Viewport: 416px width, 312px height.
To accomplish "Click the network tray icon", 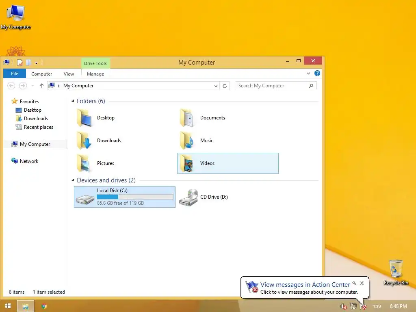I will point(353,306).
